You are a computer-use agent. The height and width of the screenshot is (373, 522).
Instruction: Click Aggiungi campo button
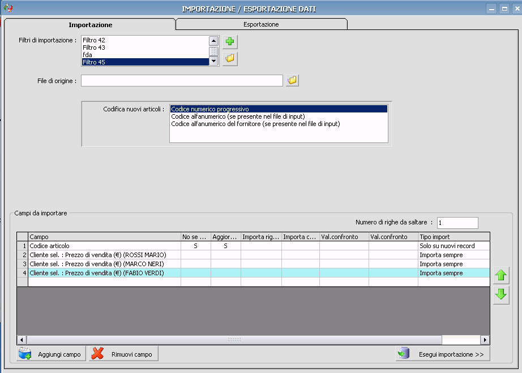point(52,354)
